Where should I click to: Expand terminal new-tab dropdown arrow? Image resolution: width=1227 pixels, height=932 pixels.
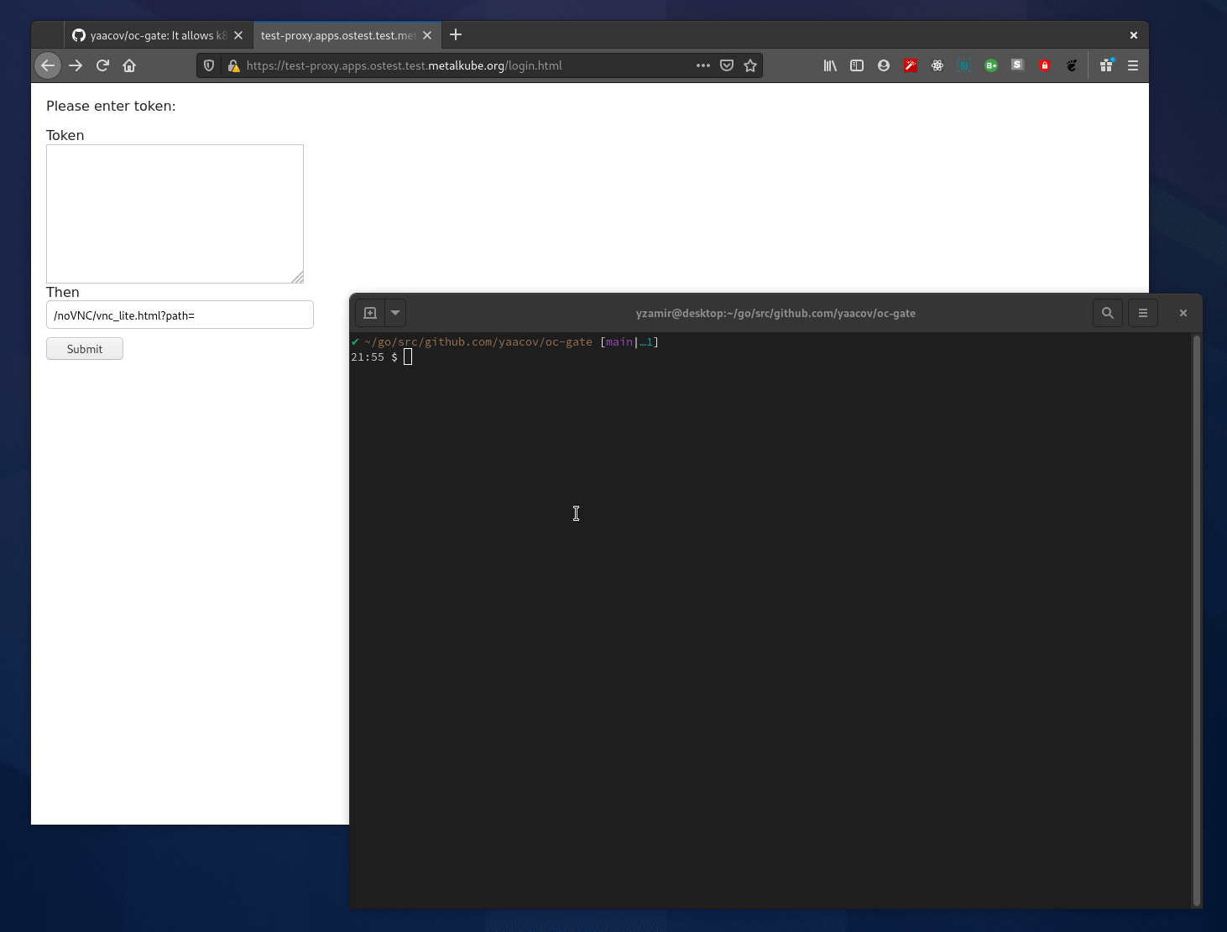(x=395, y=313)
